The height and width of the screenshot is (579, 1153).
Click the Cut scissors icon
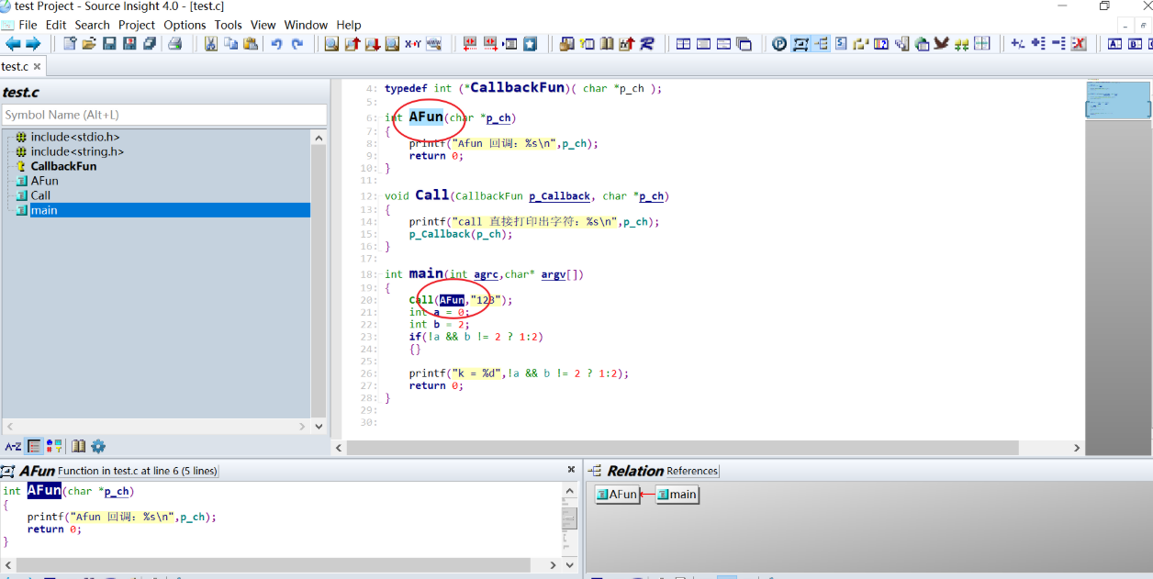211,43
